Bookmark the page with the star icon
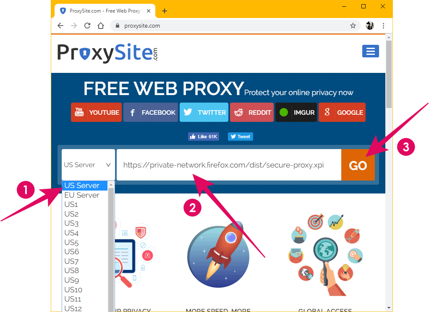Image resolution: width=429 pixels, height=312 pixels. tap(353, 26)
